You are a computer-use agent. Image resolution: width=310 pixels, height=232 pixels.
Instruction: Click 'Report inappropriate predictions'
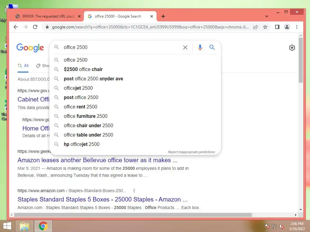[x=191, y=152]
